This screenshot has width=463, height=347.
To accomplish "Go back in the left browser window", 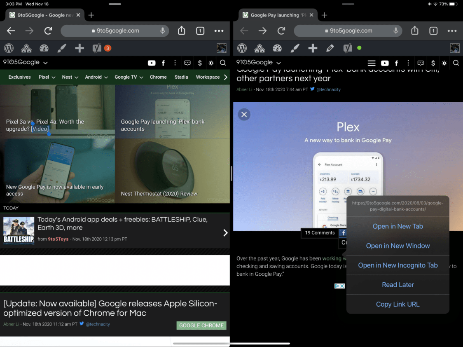I will coord(11,31).
